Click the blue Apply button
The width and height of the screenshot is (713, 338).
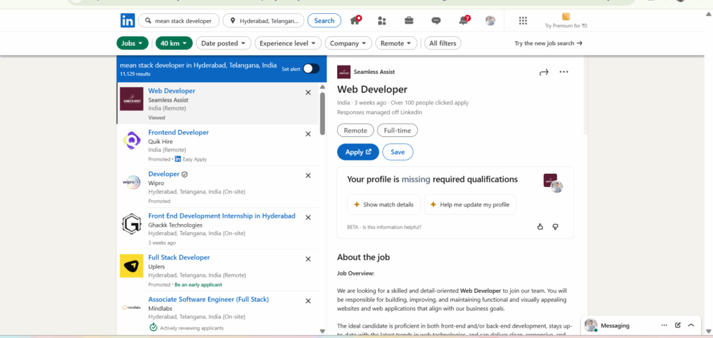(358, 152)
